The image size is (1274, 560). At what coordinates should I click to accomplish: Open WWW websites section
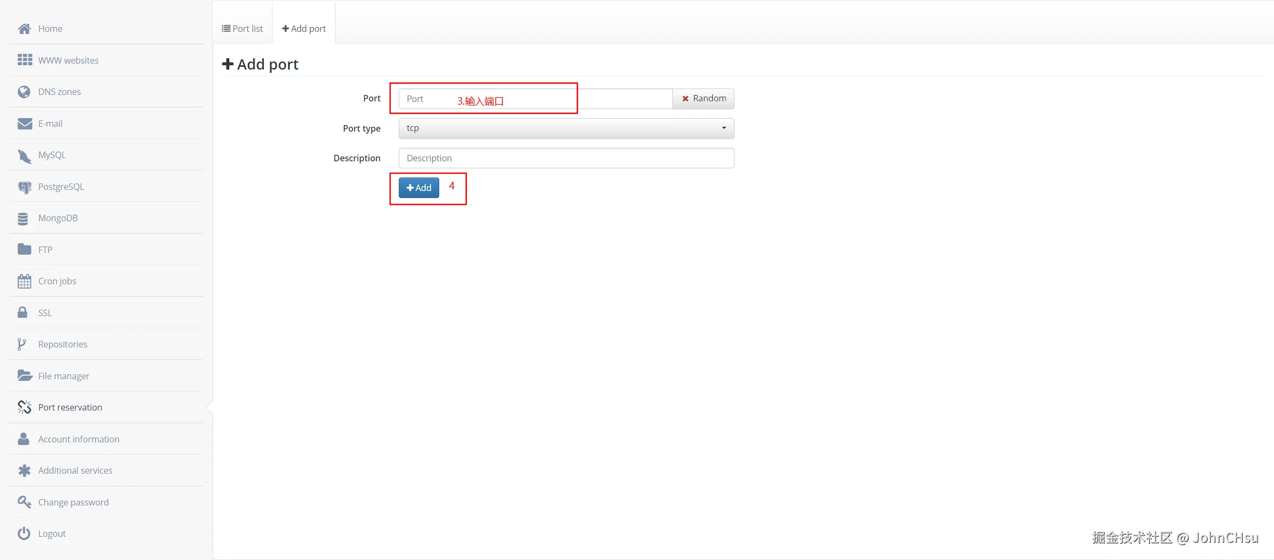coord(69,60)
